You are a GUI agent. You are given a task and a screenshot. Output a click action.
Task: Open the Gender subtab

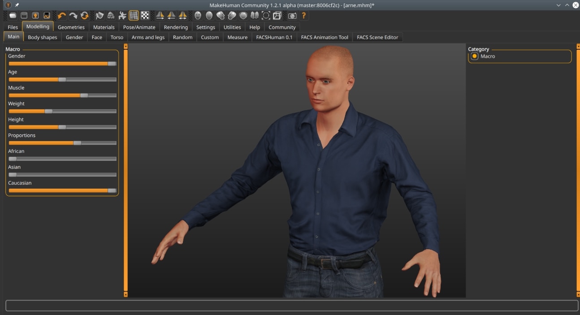point(74,38)
